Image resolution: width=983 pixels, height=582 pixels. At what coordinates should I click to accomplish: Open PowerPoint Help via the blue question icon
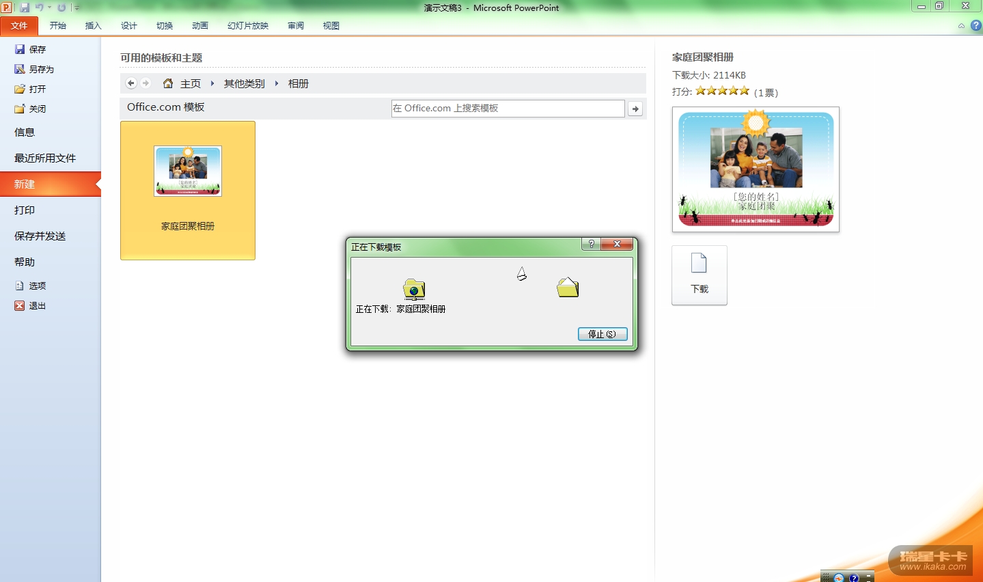(976, 25)
